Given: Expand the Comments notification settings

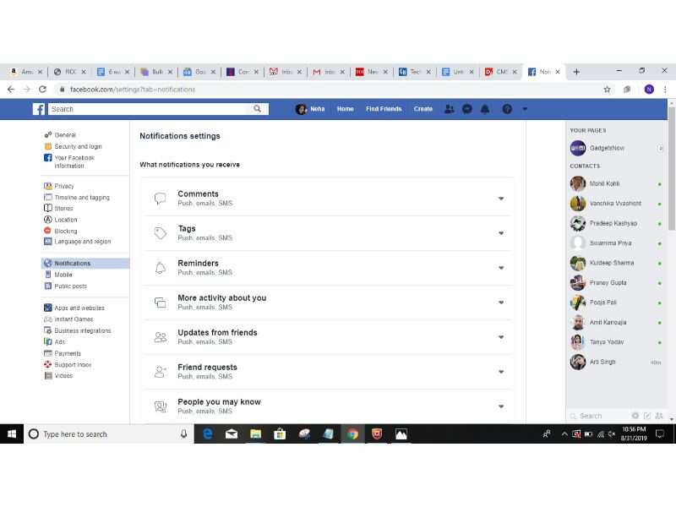Looking at the screenshot, I should point(501,198).
